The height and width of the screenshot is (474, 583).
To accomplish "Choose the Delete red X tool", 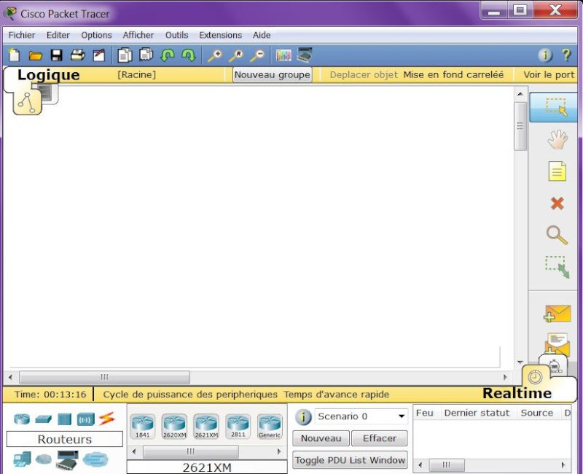I will [557, 203].
